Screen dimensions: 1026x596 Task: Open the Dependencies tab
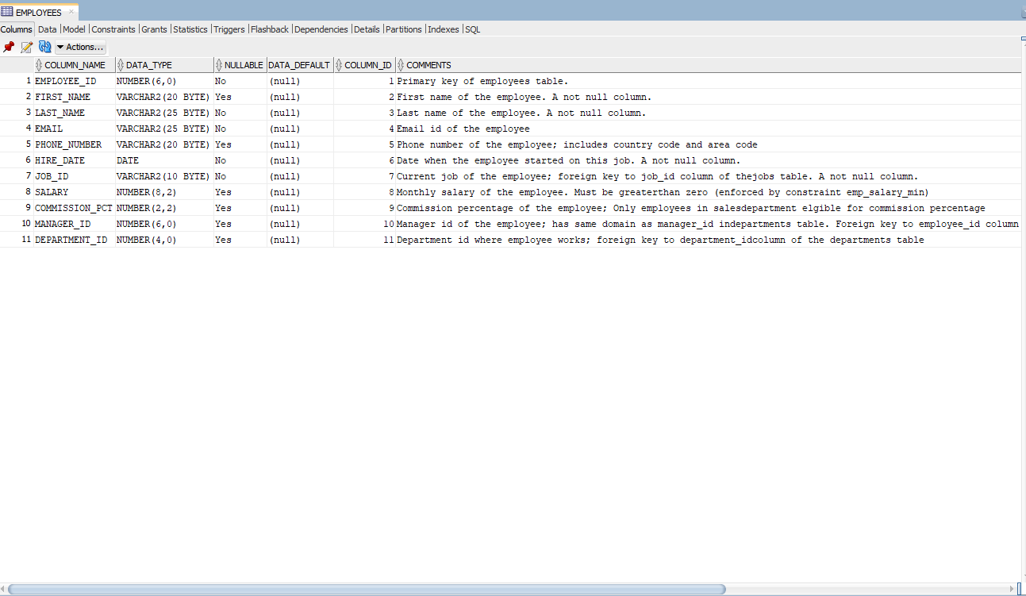click(321, 29)
